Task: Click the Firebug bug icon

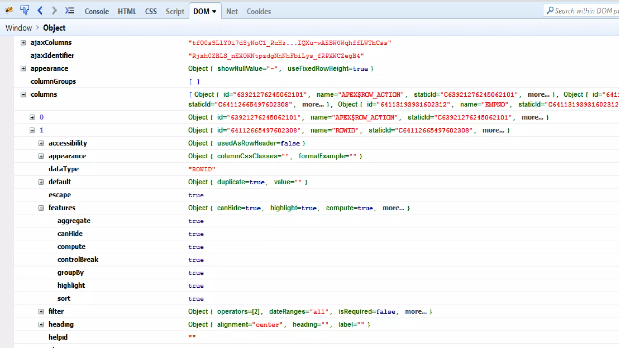Action: (9, 11)
